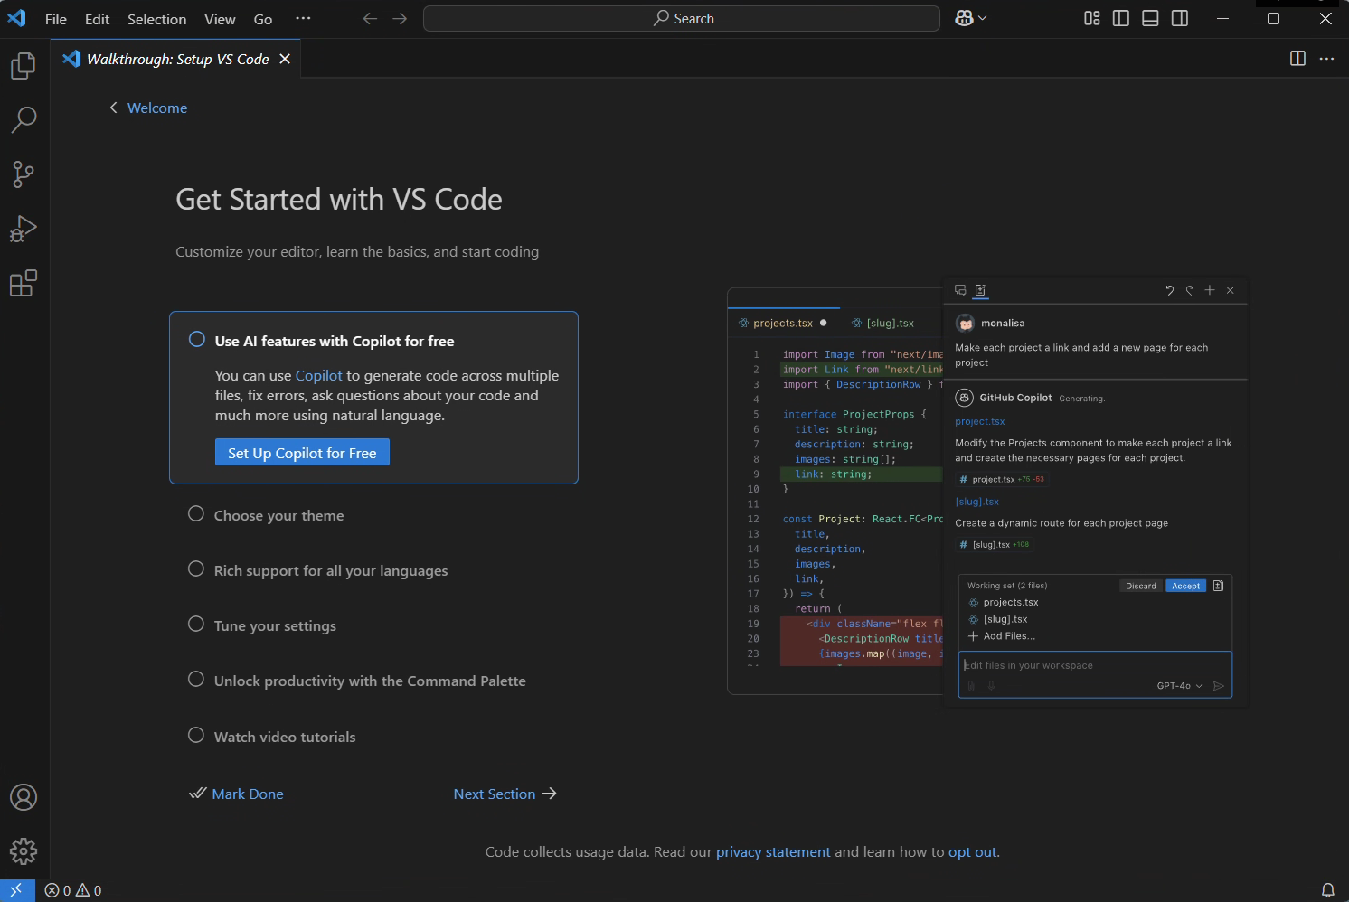Open the Explorer view in activity bar
This screenshot has height=902, width=1349.
[24, 66]
